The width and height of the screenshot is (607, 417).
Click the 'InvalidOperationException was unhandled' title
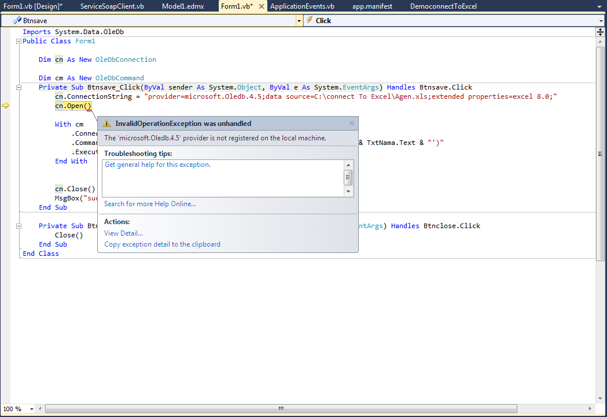[x=183, y=124]
